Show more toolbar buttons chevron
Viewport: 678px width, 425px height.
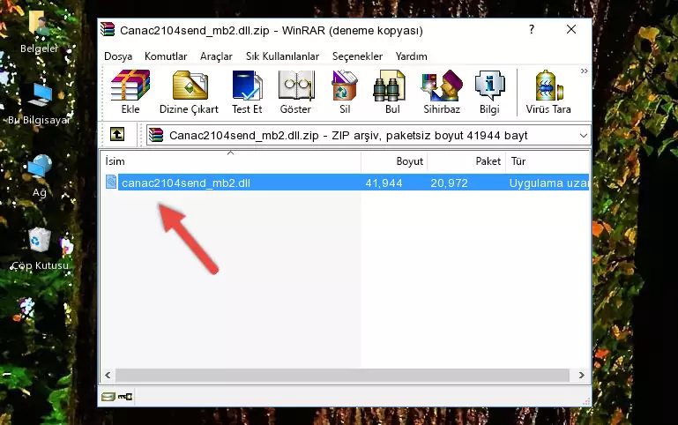[585, 71]
